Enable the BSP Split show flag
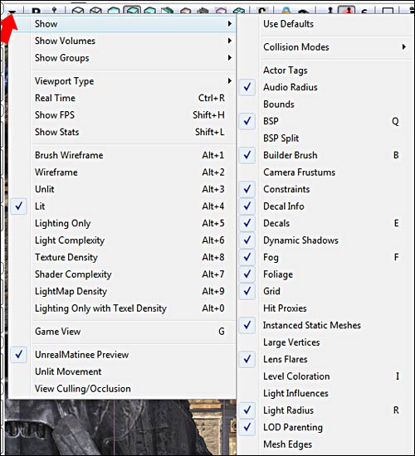 tap(326, 138)
